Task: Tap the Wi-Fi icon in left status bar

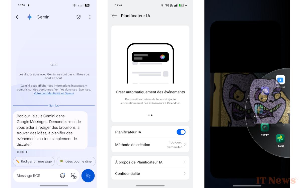Action: [x=74, y=5]
